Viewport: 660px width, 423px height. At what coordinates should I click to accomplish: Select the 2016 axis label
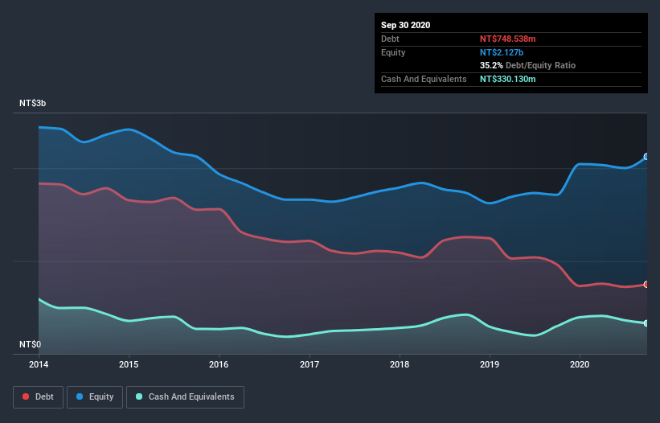click(219, 364)
